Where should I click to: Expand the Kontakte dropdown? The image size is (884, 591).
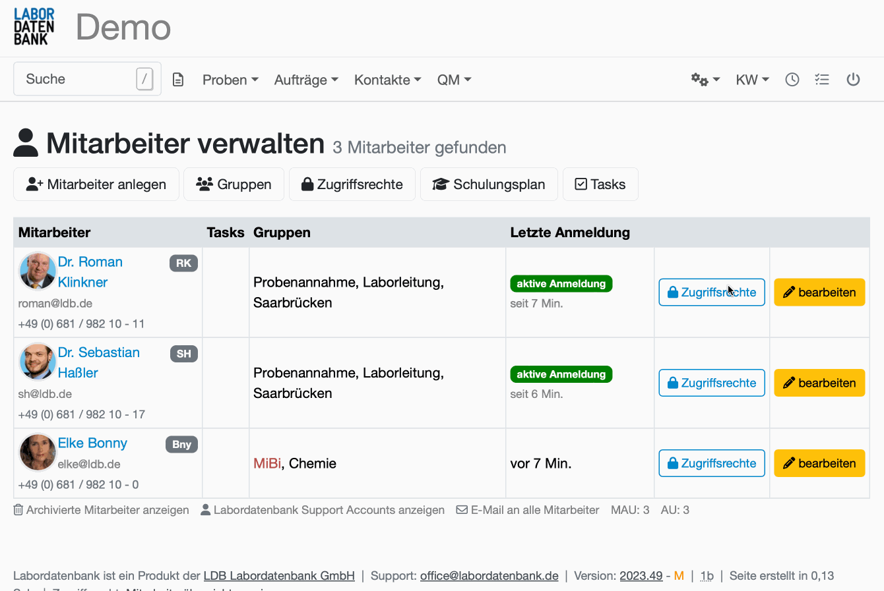pyautogui.click(x=387, y=79)
